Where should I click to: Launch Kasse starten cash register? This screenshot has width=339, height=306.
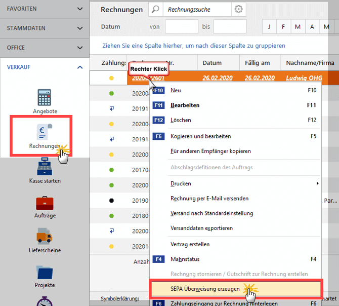tap(45, 168)
